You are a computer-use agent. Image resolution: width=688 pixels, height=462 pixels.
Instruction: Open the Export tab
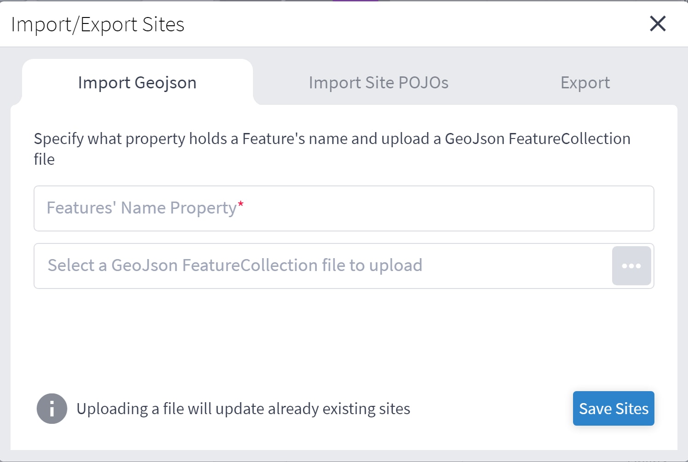(x=585, y=82)
